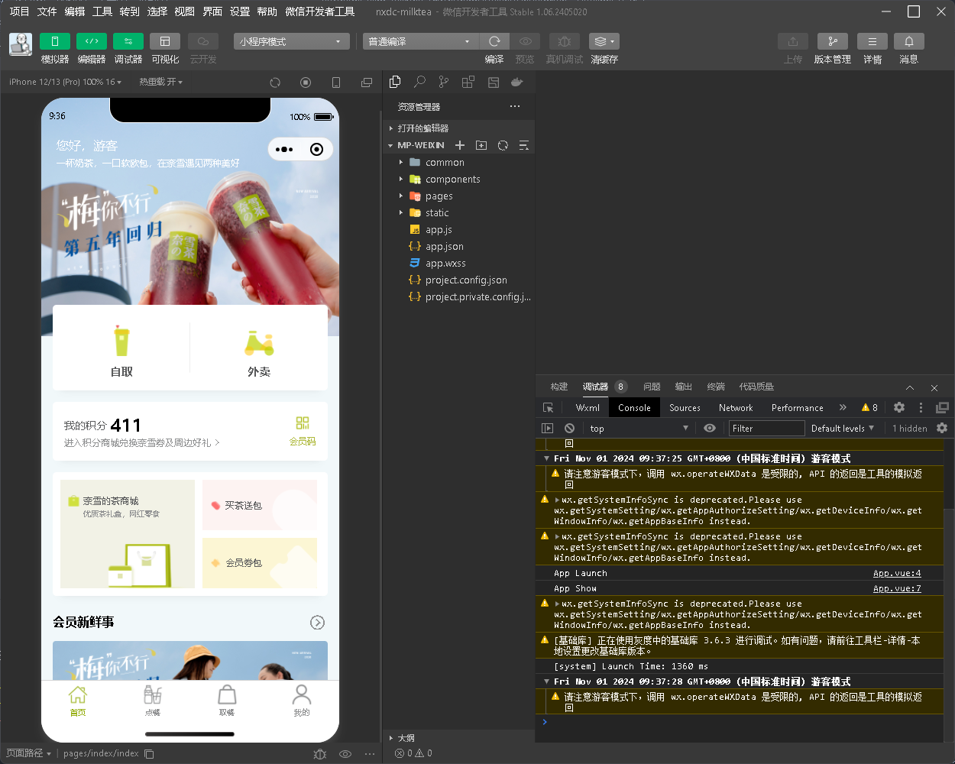955x764 pixels.
Task: Switch to the Wxml devtools tab
Action: click(x=588, y=408)
